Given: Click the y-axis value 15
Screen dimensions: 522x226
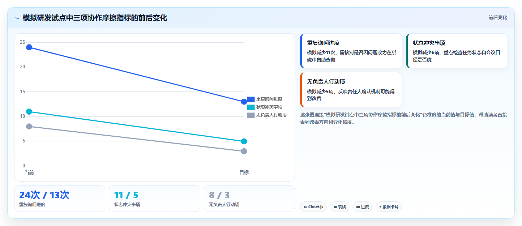Looking at the screenshot, I should [x=22, y=92].
